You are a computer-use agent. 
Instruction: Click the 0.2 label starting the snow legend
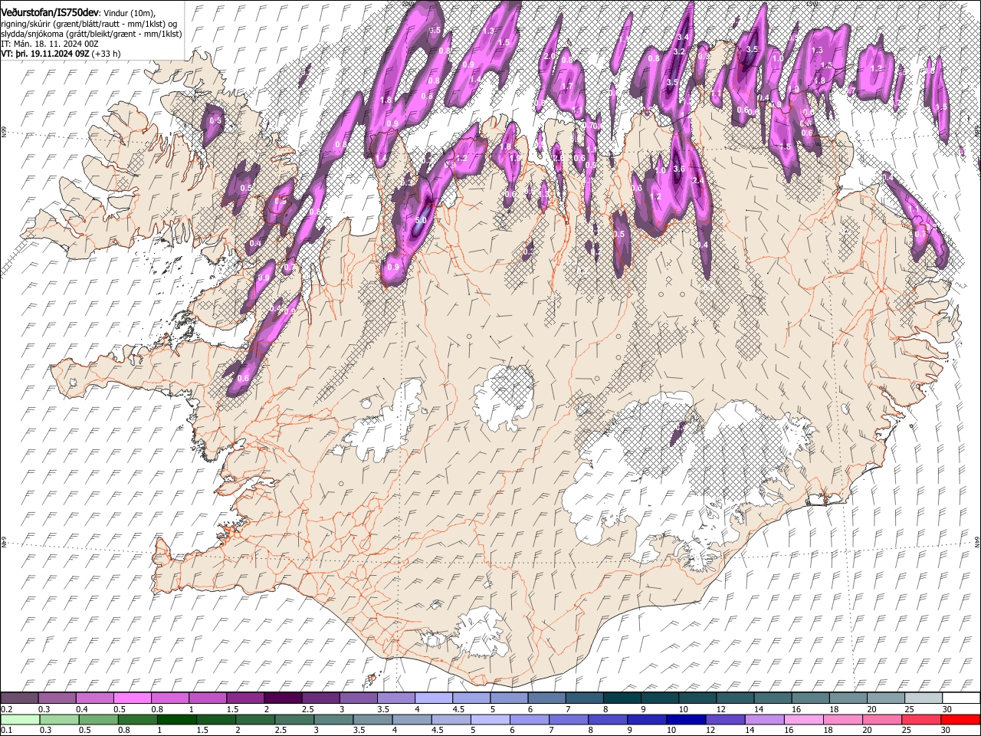coord(6,709)
